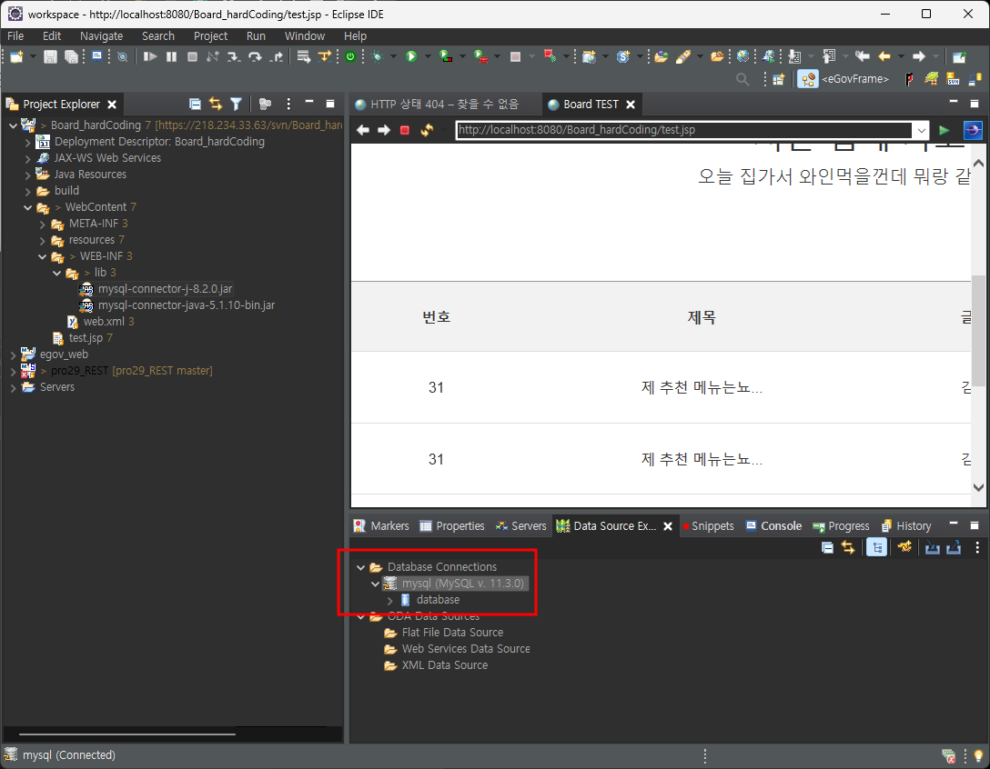990x769 pixels.
Task: Toggle Show Category in Data Source Explorer
Action: point(876,547)
